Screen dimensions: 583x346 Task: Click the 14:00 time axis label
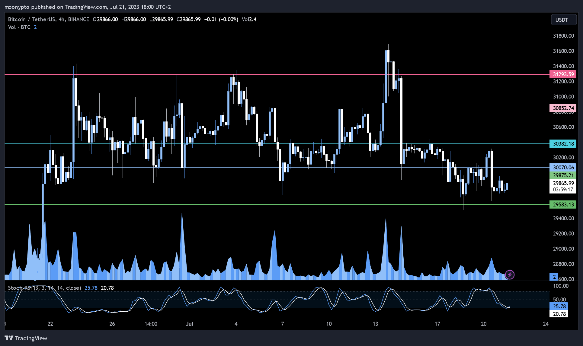(151, 324)
